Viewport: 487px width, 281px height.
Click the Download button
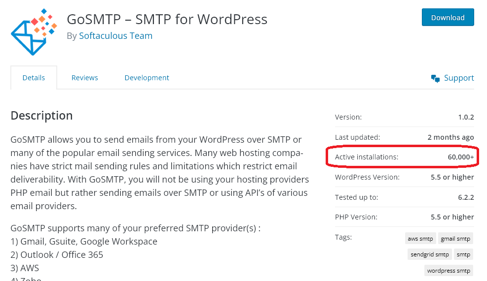click(448, 17)
